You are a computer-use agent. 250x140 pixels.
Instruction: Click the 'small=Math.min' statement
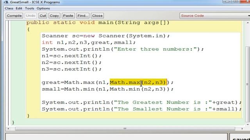(108, 89)
